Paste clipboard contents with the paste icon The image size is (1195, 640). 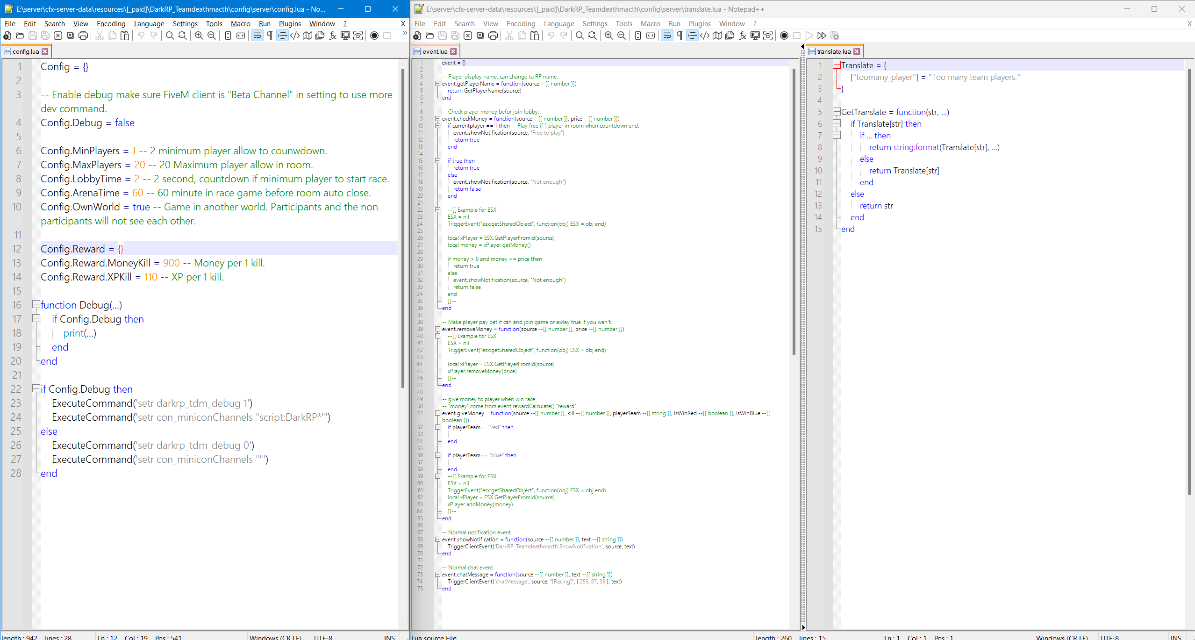pos(125,36)
